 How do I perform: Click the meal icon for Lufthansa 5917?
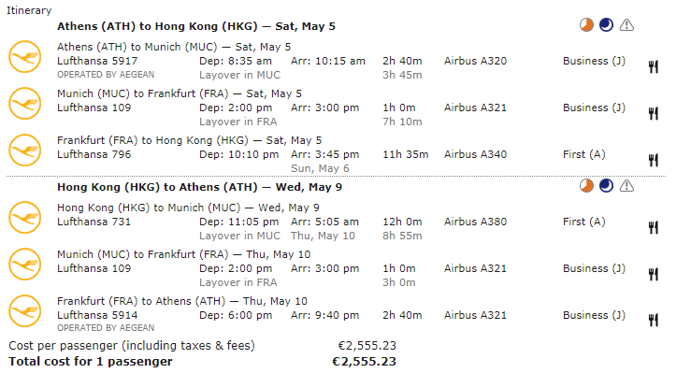[x=654, y=66]
